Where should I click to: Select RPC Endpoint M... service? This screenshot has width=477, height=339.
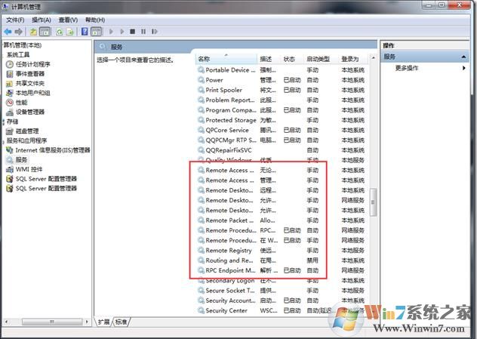282,270
